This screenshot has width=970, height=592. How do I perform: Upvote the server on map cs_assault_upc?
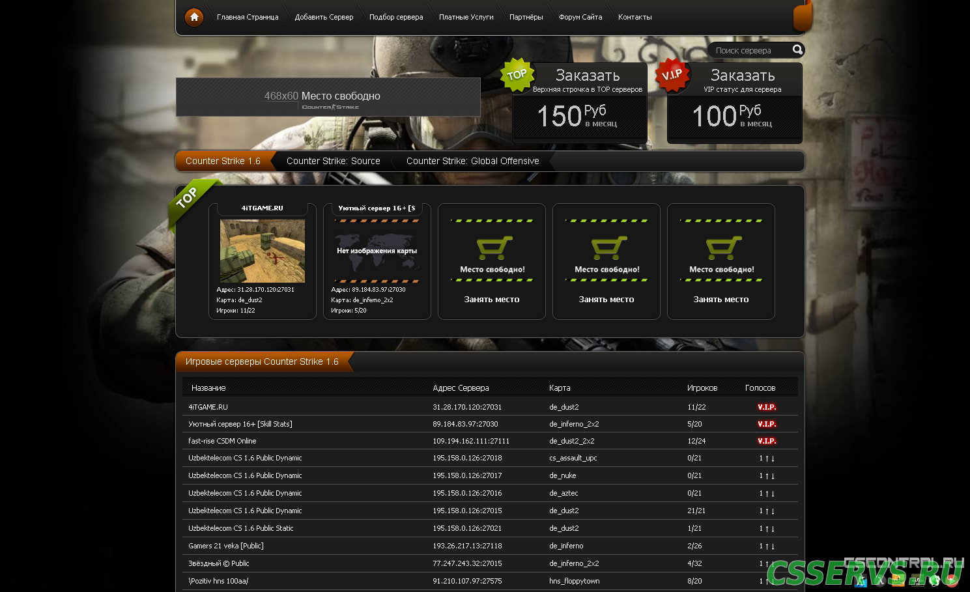767,458
